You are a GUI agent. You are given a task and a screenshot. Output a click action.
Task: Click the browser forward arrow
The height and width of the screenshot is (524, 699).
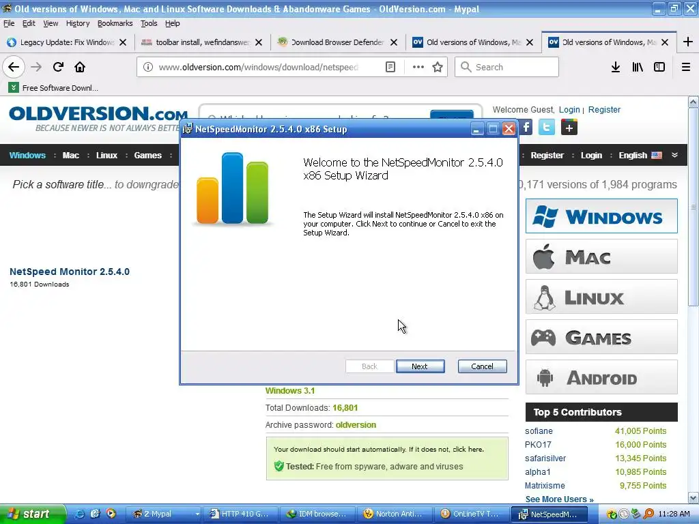click(36, 67)
